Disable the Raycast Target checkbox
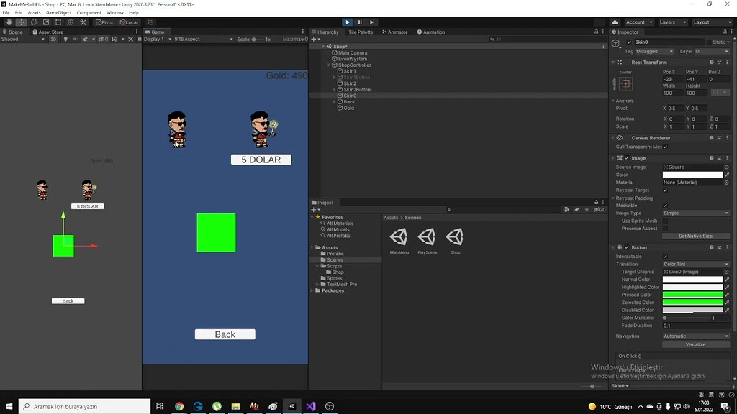 pos(665,190)
